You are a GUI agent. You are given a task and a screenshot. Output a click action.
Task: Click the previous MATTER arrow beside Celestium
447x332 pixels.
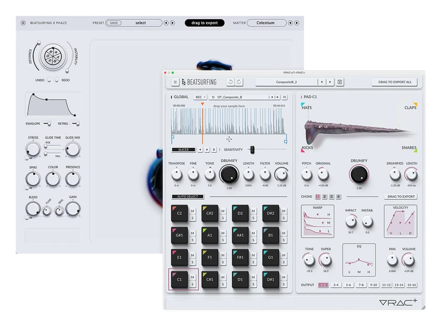(x=290, y=23)
